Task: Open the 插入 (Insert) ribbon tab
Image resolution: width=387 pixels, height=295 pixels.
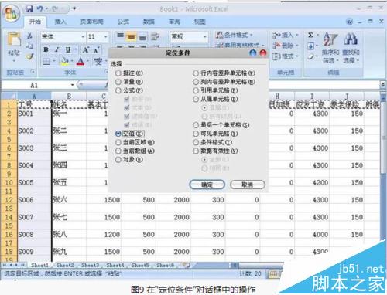Action: point(60,22)
